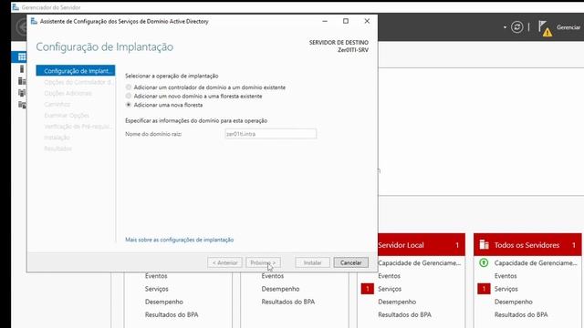This screenshot has width=584, height=328.
Task: Click 'Desempenho' in Todos os Servidores tile
Action: pyautogui.click(x=514, y=302)
